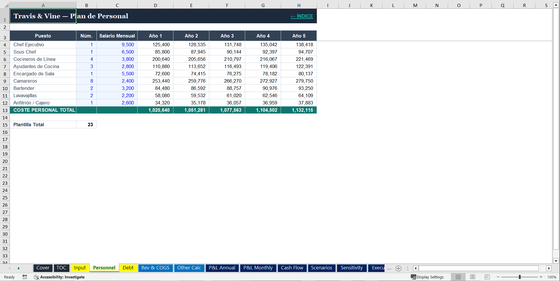Open the Cover sheet tab
560x281 pixels.
[43, 268]
